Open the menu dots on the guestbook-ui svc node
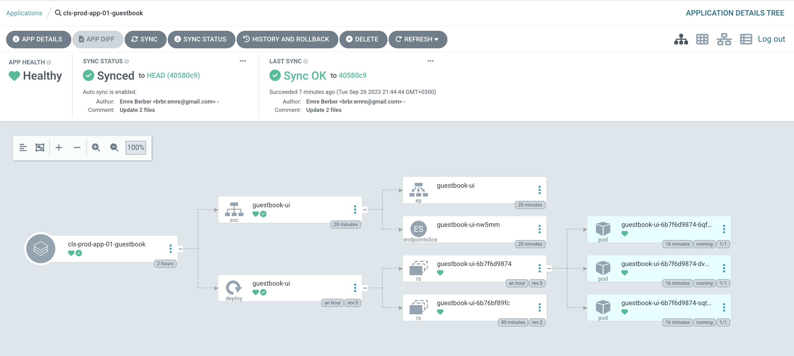The height and width of the screenshot is (356, 794). pyautogui.click(x=355, y=210)
